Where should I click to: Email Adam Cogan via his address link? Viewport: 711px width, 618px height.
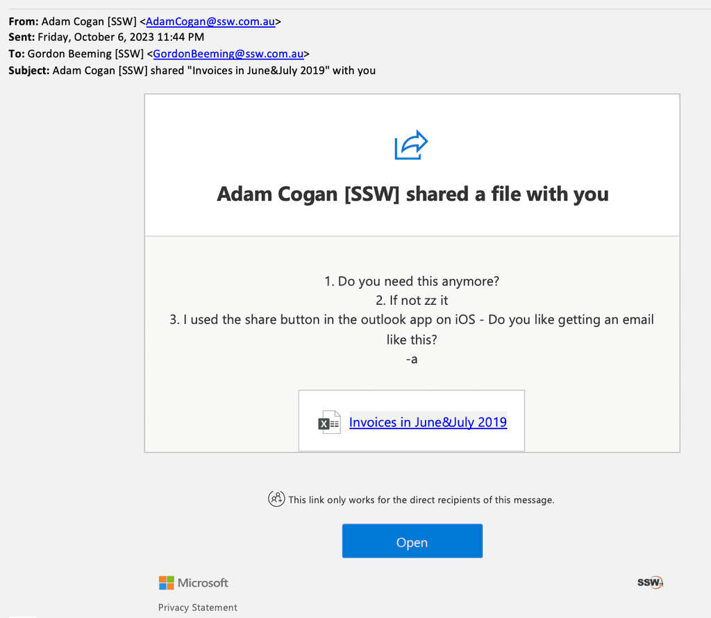tap(212, 21)
